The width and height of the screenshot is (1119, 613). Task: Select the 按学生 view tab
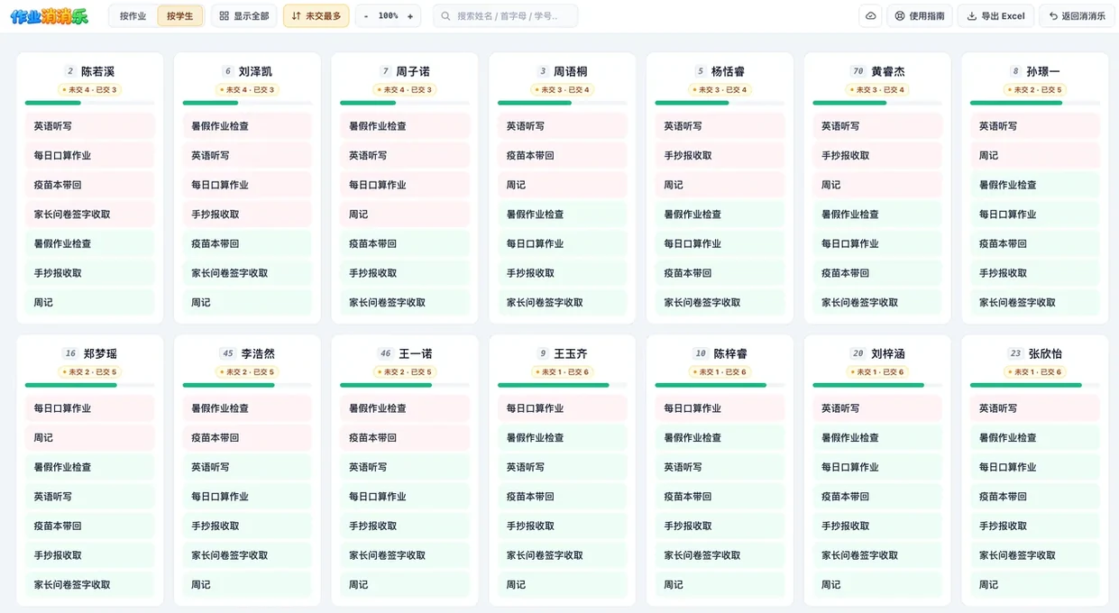(x=179, y=16)
